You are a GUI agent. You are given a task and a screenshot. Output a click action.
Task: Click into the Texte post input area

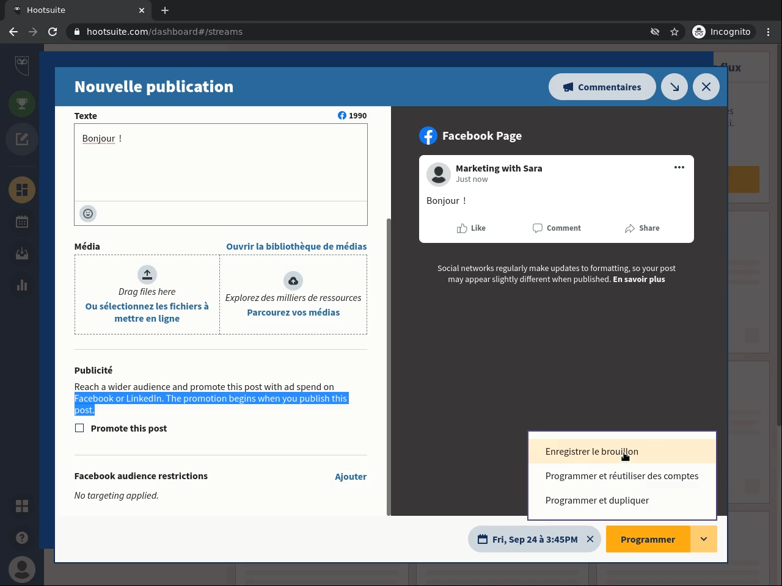coord(221,162)
